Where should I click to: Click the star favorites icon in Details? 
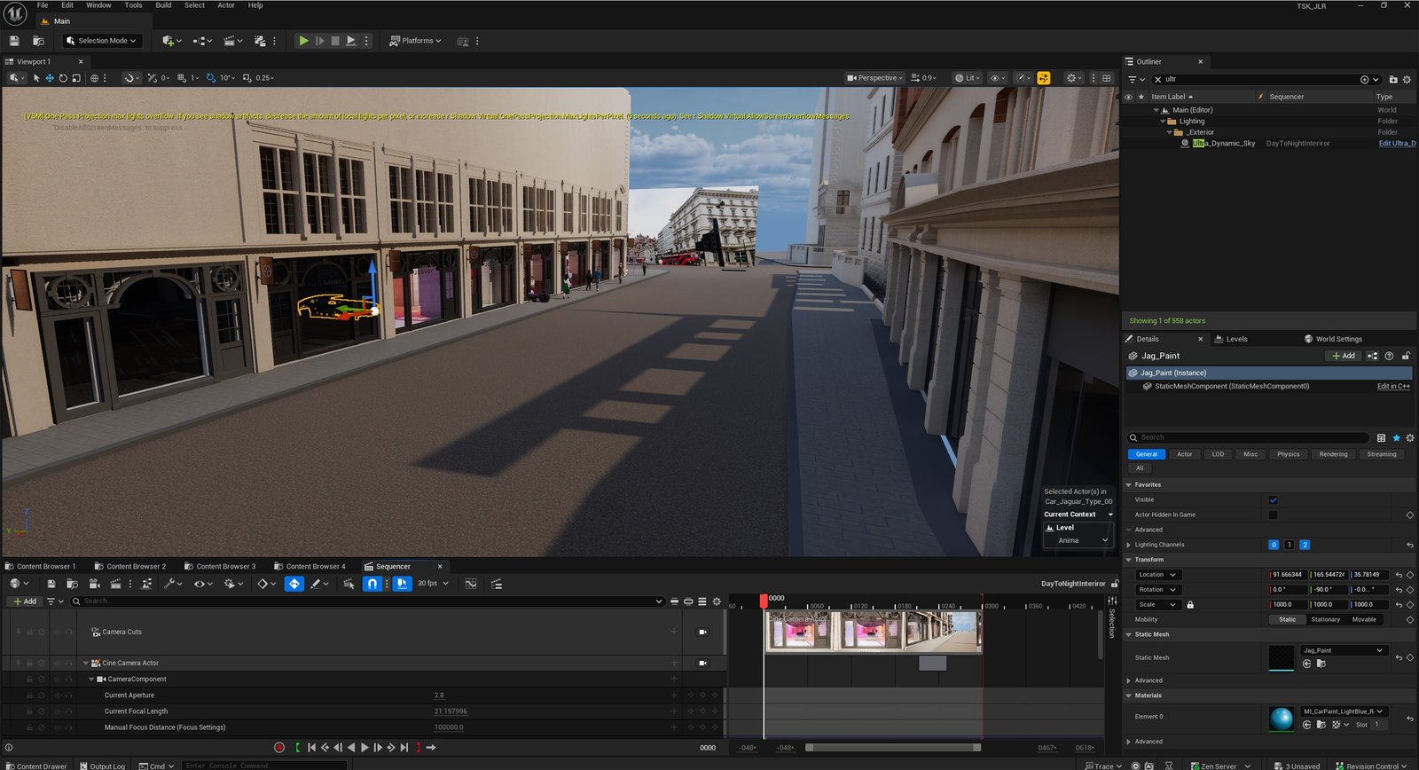pos(1396,438)
